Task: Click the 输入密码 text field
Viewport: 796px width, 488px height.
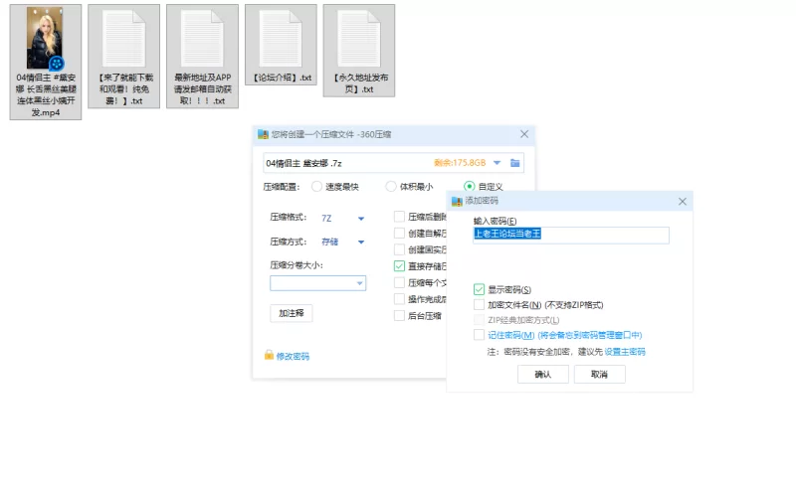Action: coord(570,236)
